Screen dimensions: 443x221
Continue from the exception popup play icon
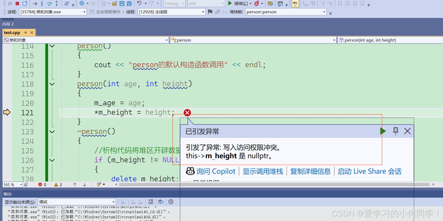[x=383, y=131]
